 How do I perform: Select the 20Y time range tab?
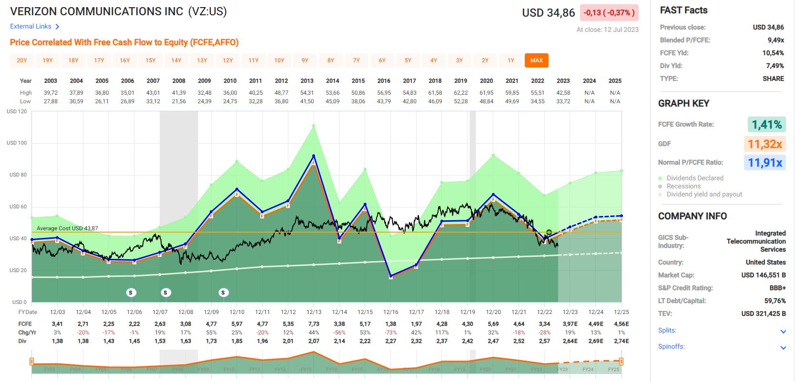22,60
